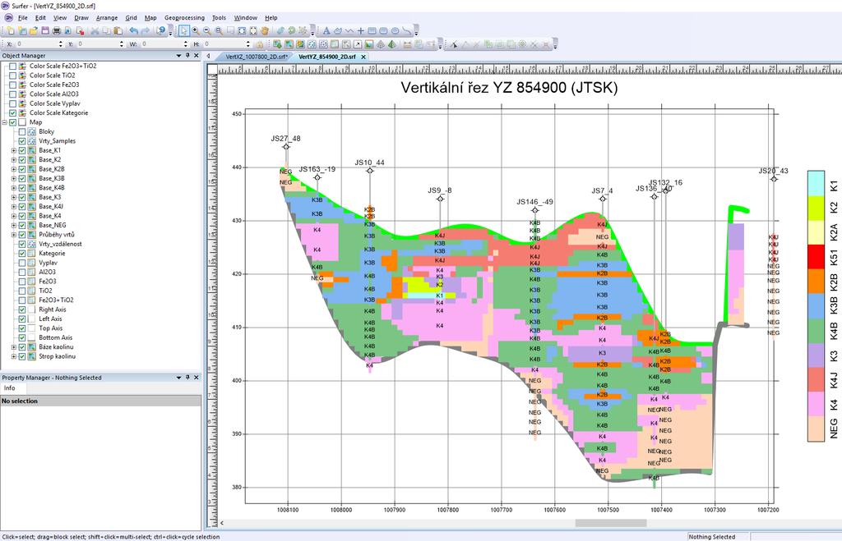The image size is (842, 541).
Task: Select the Polyline drawing tool
Action: coord(349,30)
